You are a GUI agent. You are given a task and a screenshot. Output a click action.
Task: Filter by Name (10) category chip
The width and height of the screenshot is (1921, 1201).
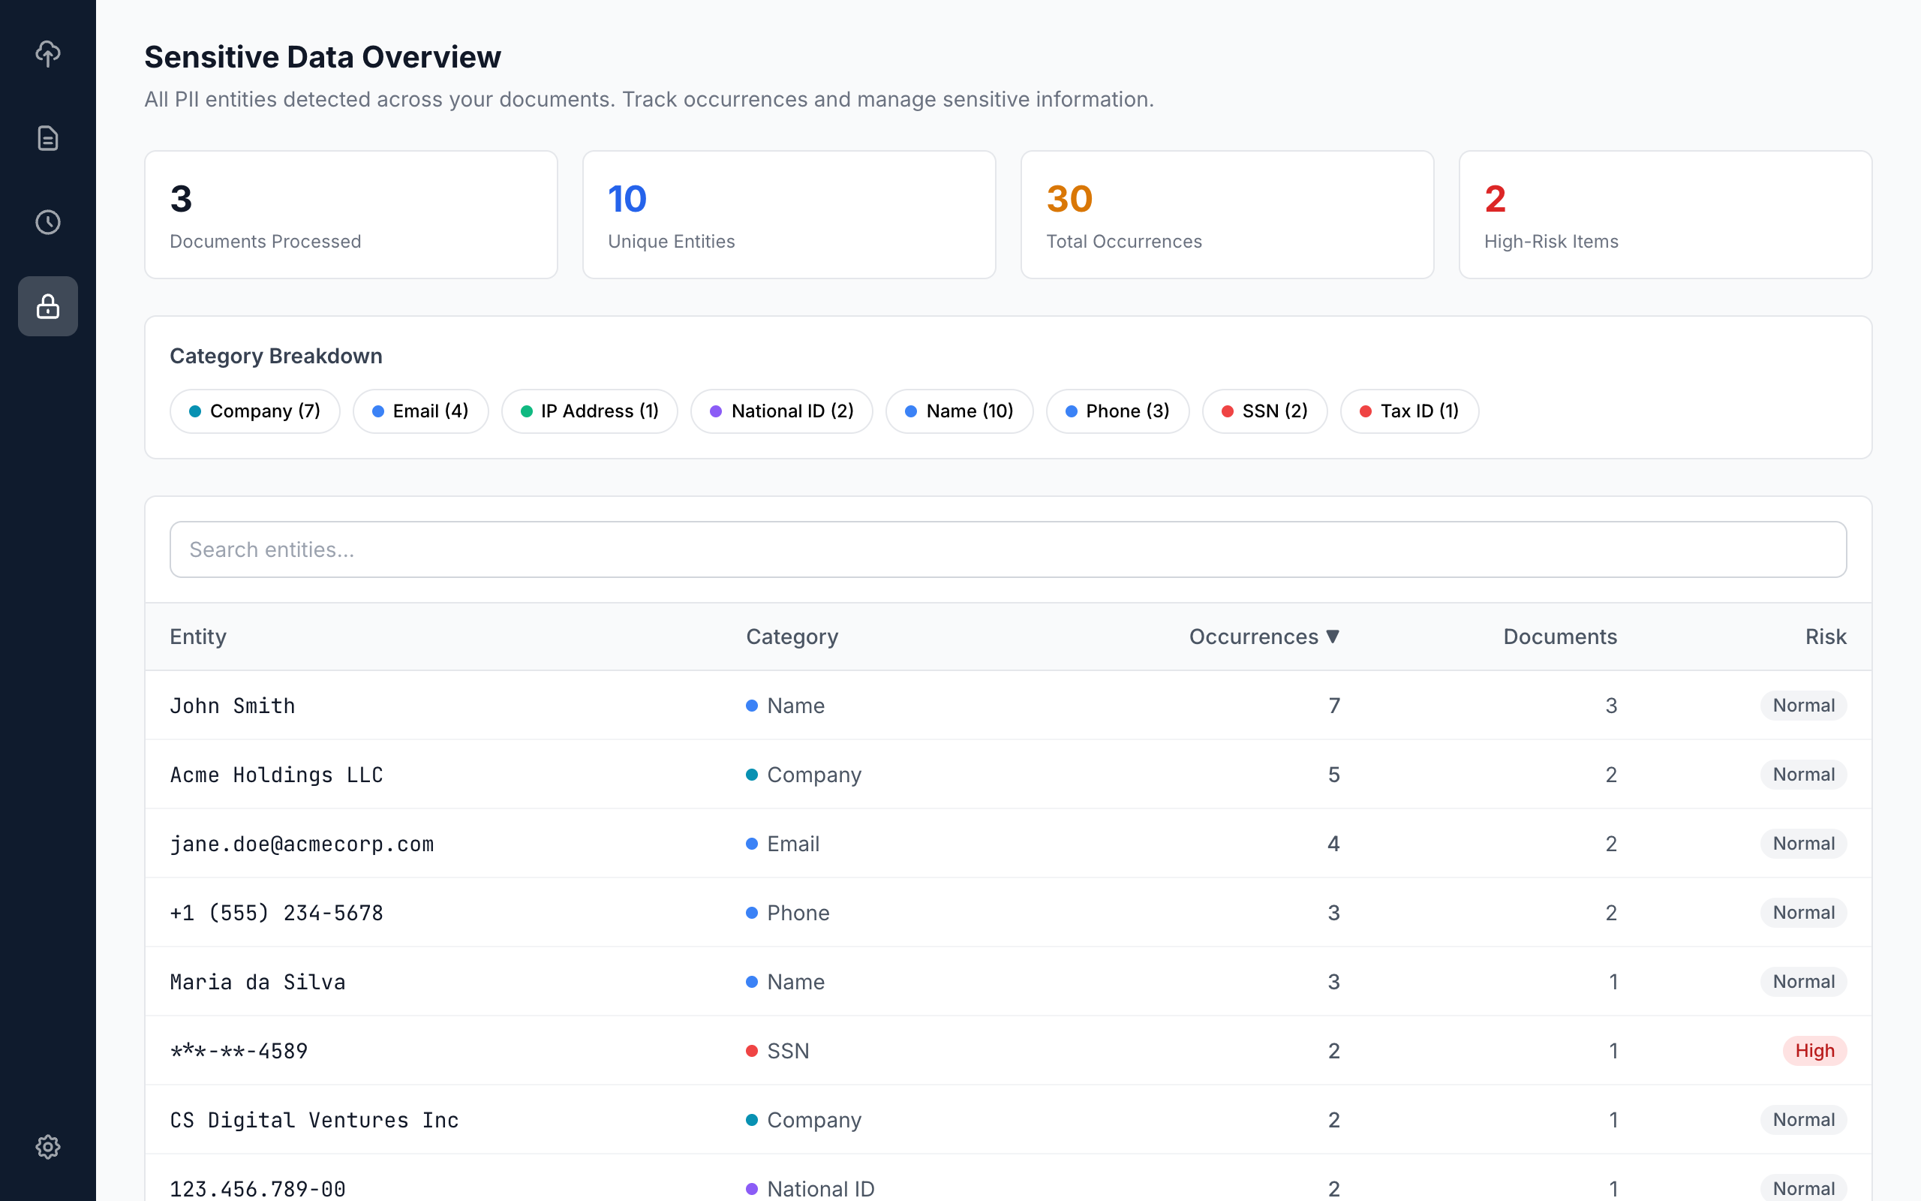[960, 411]
